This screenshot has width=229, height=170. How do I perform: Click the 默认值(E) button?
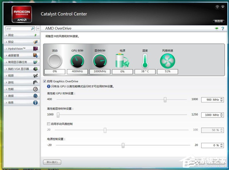52,162
